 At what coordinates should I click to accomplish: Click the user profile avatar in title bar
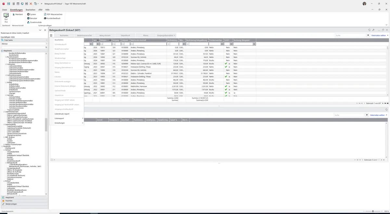point(364,4)
